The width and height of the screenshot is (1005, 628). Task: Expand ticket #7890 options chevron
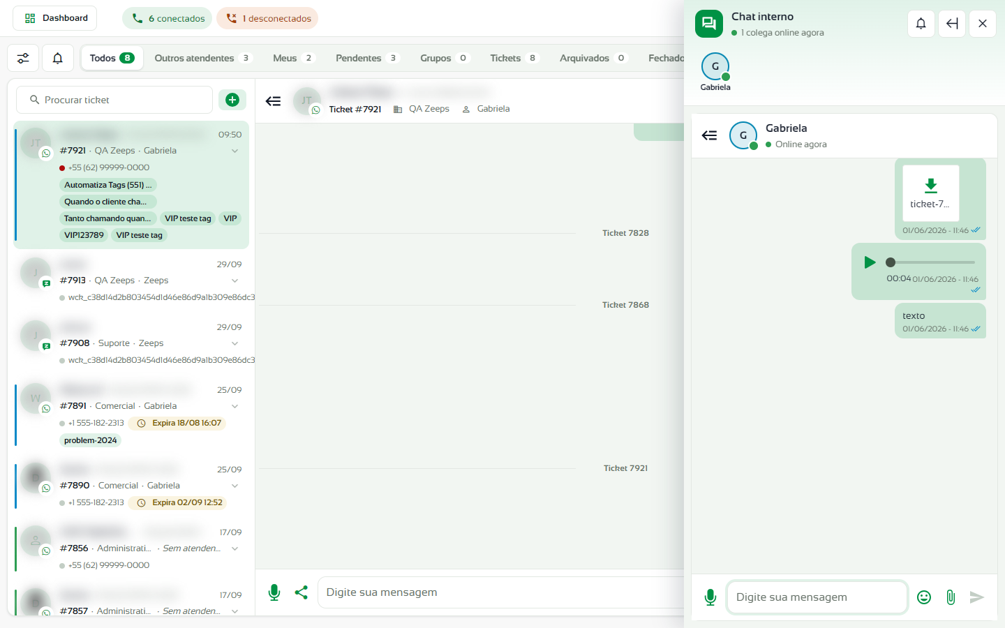(235, 486)
